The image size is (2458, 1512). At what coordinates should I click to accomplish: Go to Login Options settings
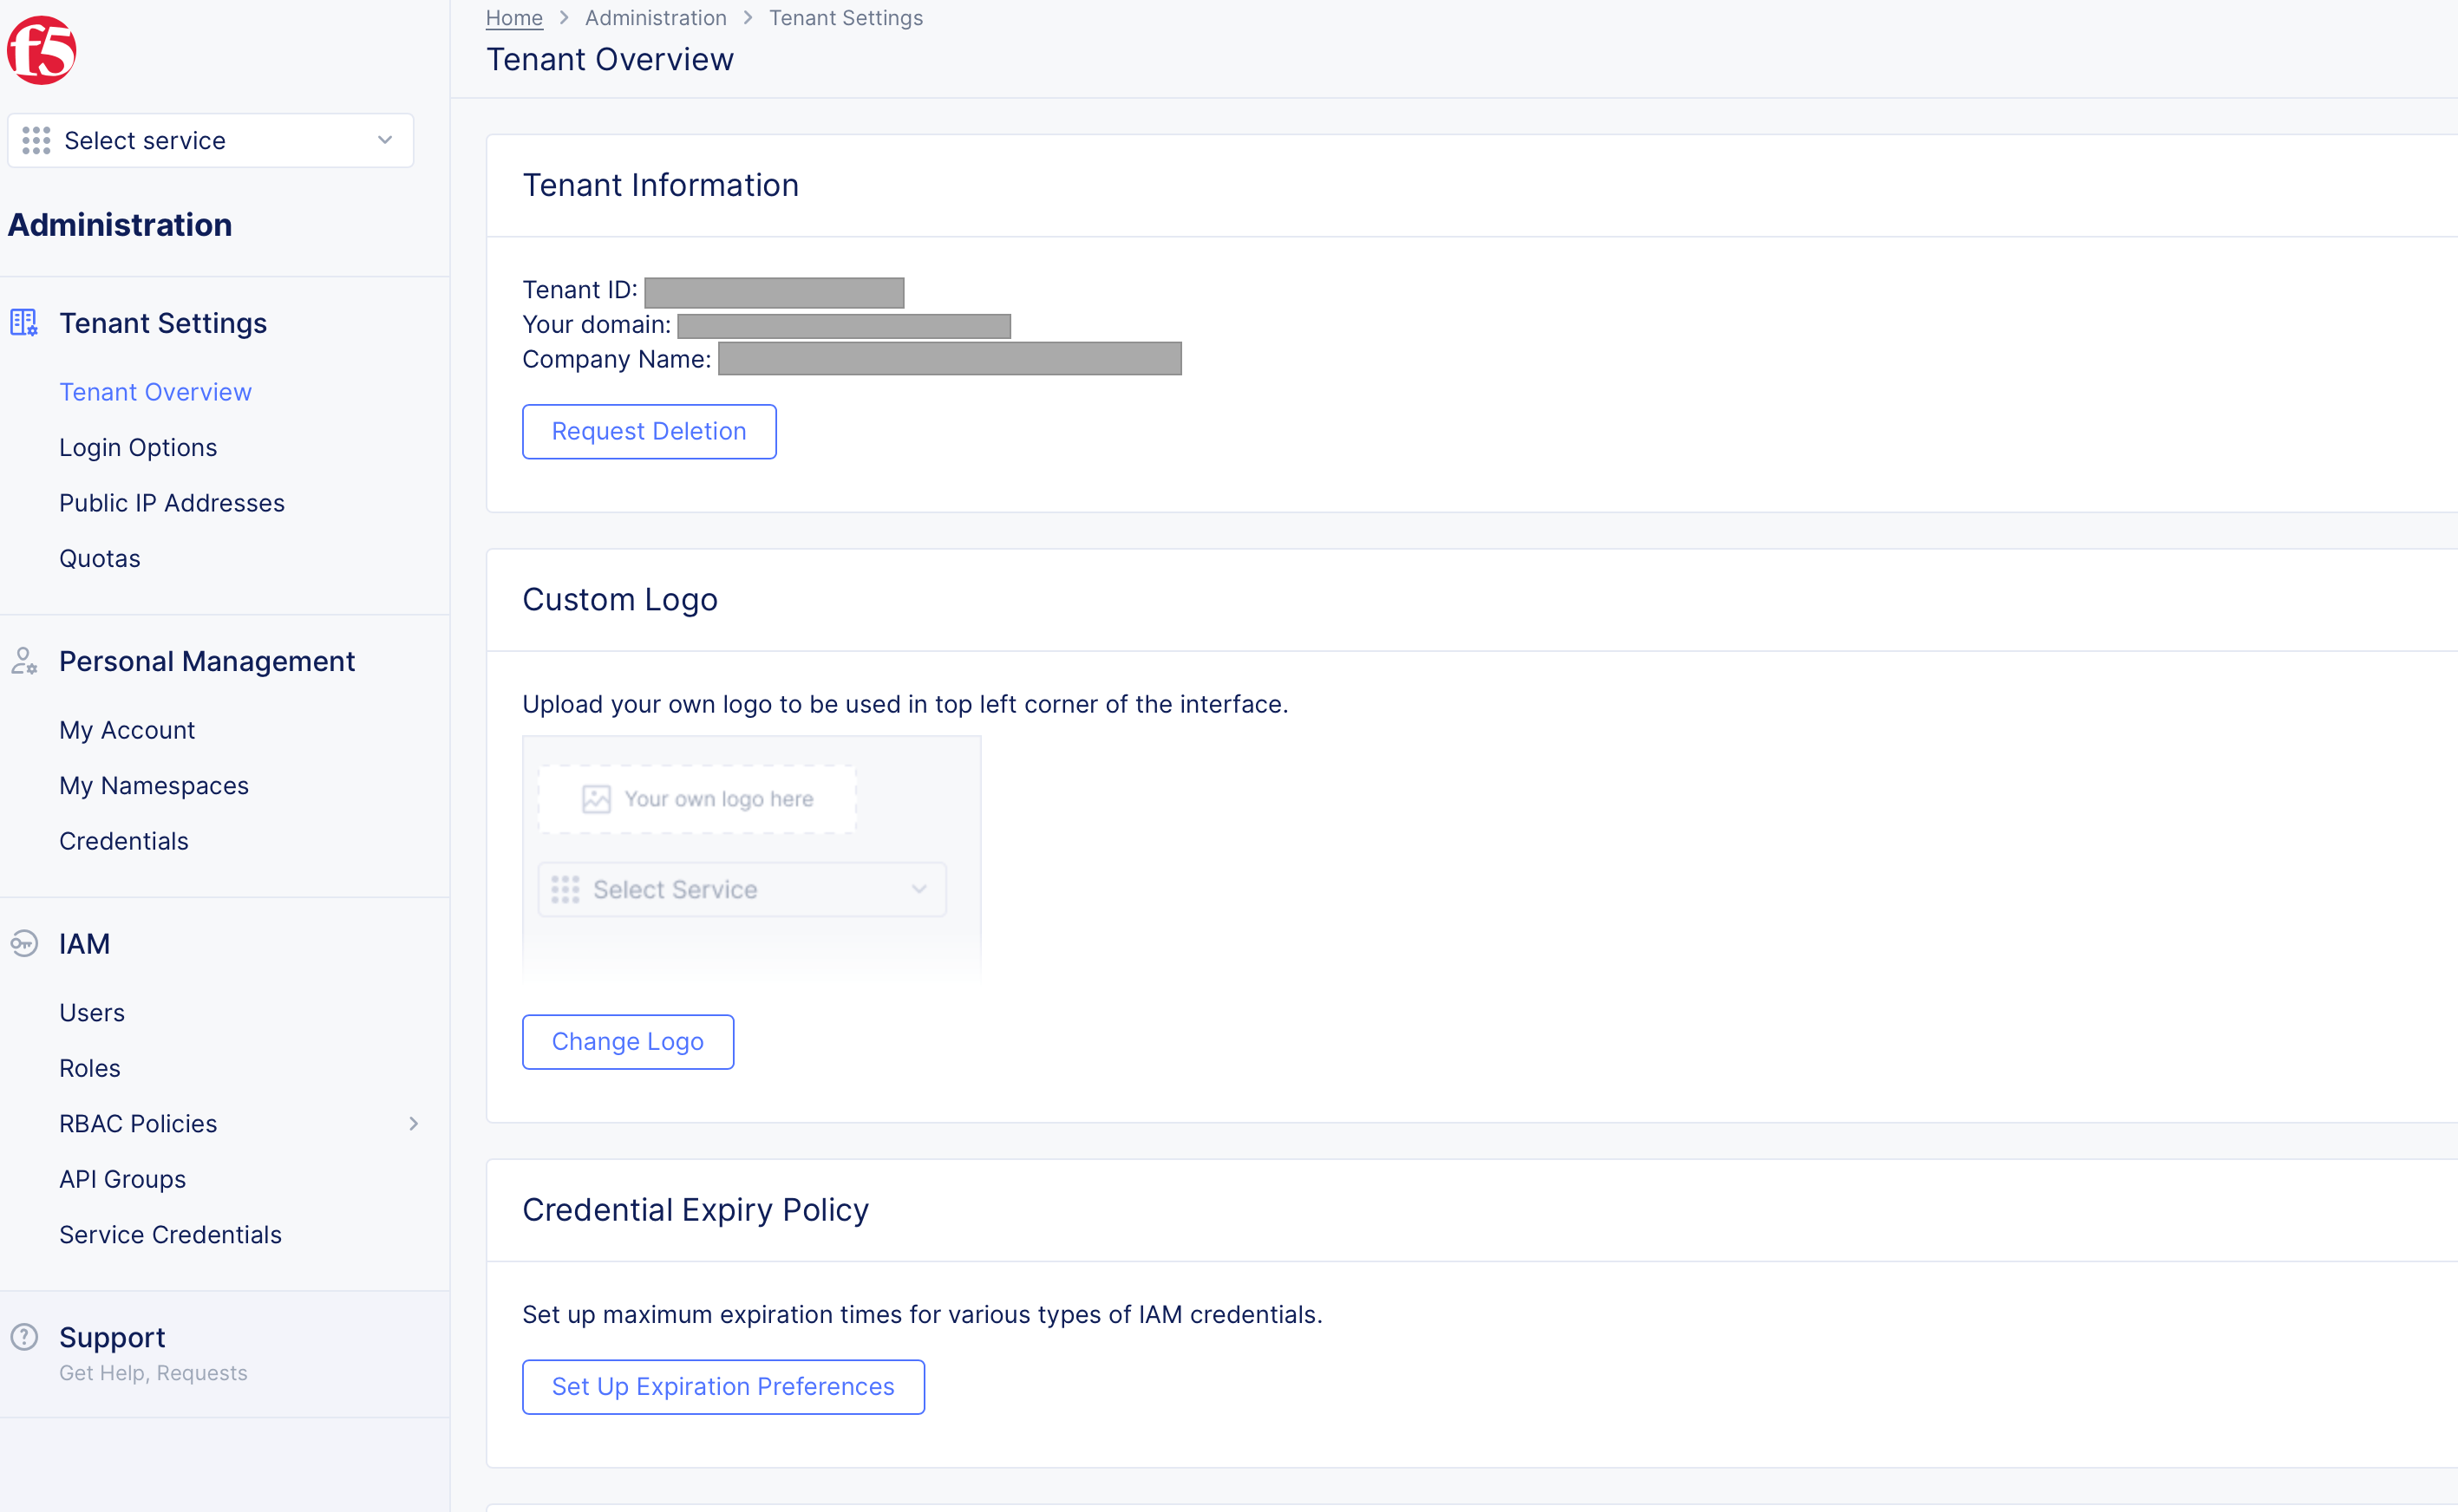138,447
